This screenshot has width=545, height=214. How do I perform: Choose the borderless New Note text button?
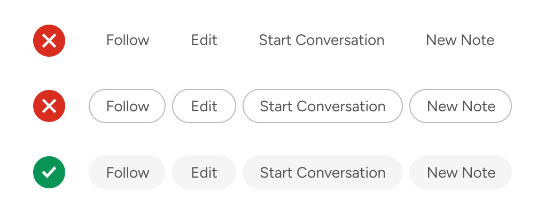[x=460, y=40]
